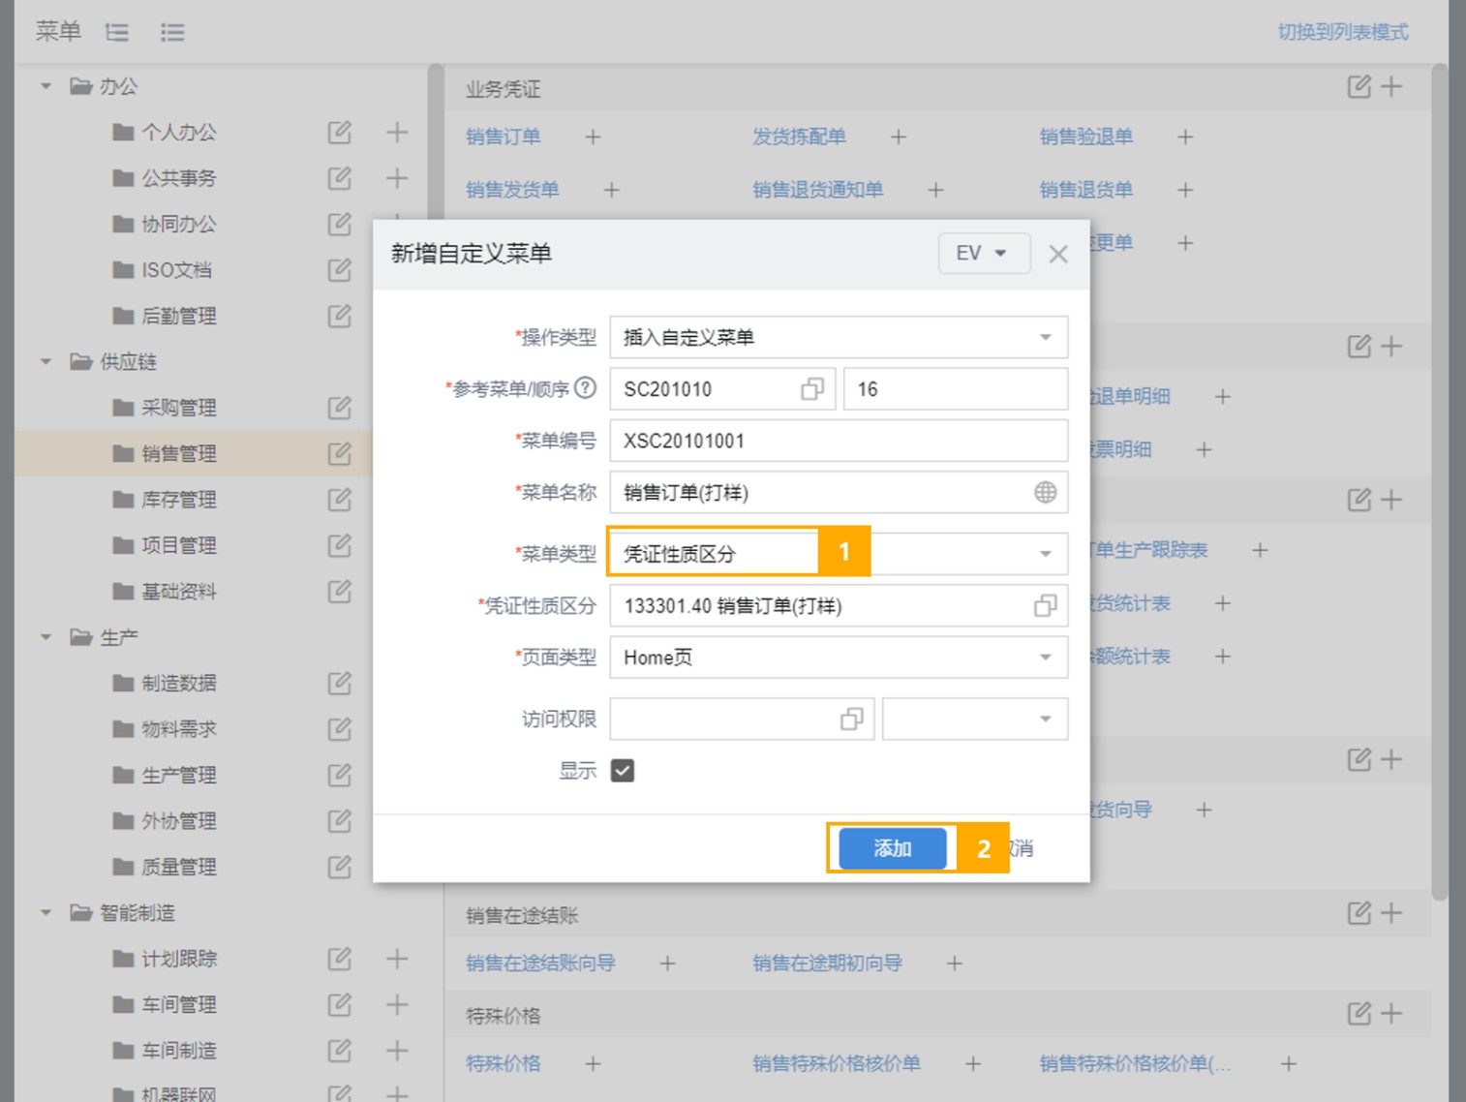Click the tree view icon beside 菜单
The width and height of the screenshot is (1466, 1102).
(117, 33)
